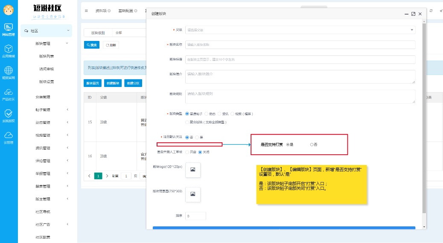Switch to 资料项 tab
The width and height of the screenshot is (443, 243).
point(101,11)
